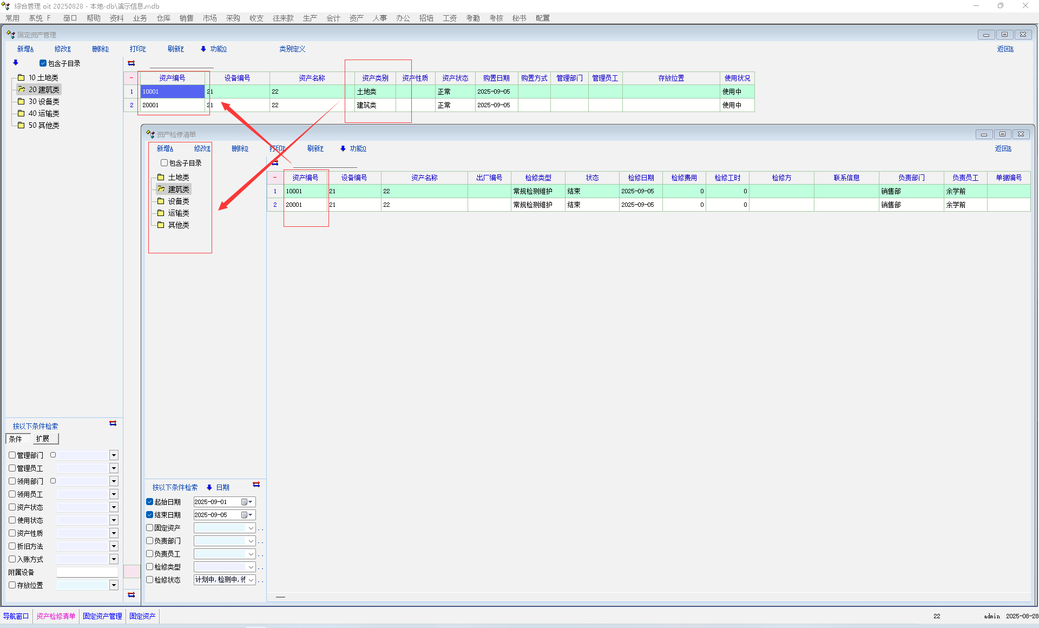Expand the 检修状态 combo box
Screen dimensions: 1039x628
(251, 580)
